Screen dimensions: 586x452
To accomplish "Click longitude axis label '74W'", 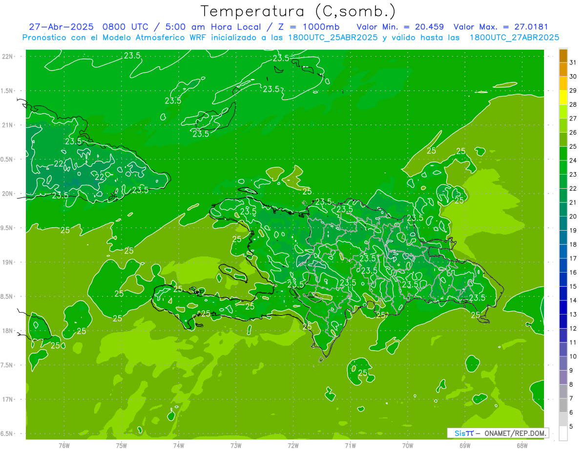I will tap(179, 445).
